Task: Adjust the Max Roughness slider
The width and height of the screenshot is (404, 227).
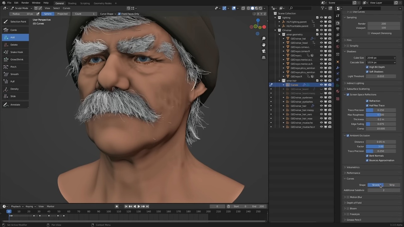Action: [x=381, y=115]
